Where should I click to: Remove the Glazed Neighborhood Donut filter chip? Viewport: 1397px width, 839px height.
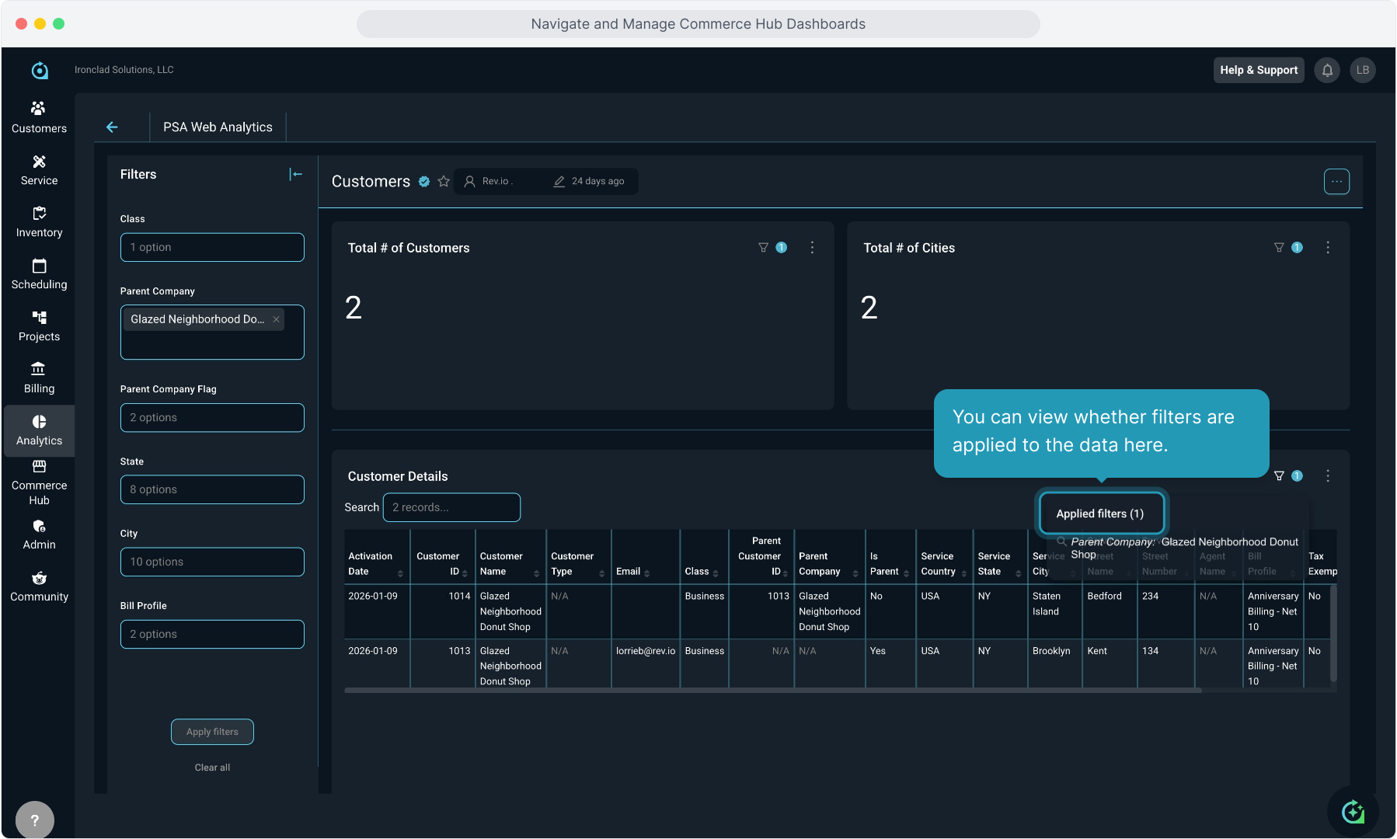click(276, 319)
